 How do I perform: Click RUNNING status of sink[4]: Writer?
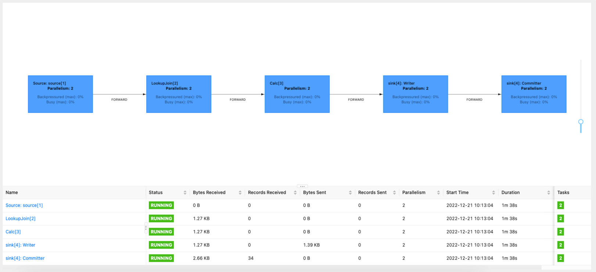[x=161, y=245]
